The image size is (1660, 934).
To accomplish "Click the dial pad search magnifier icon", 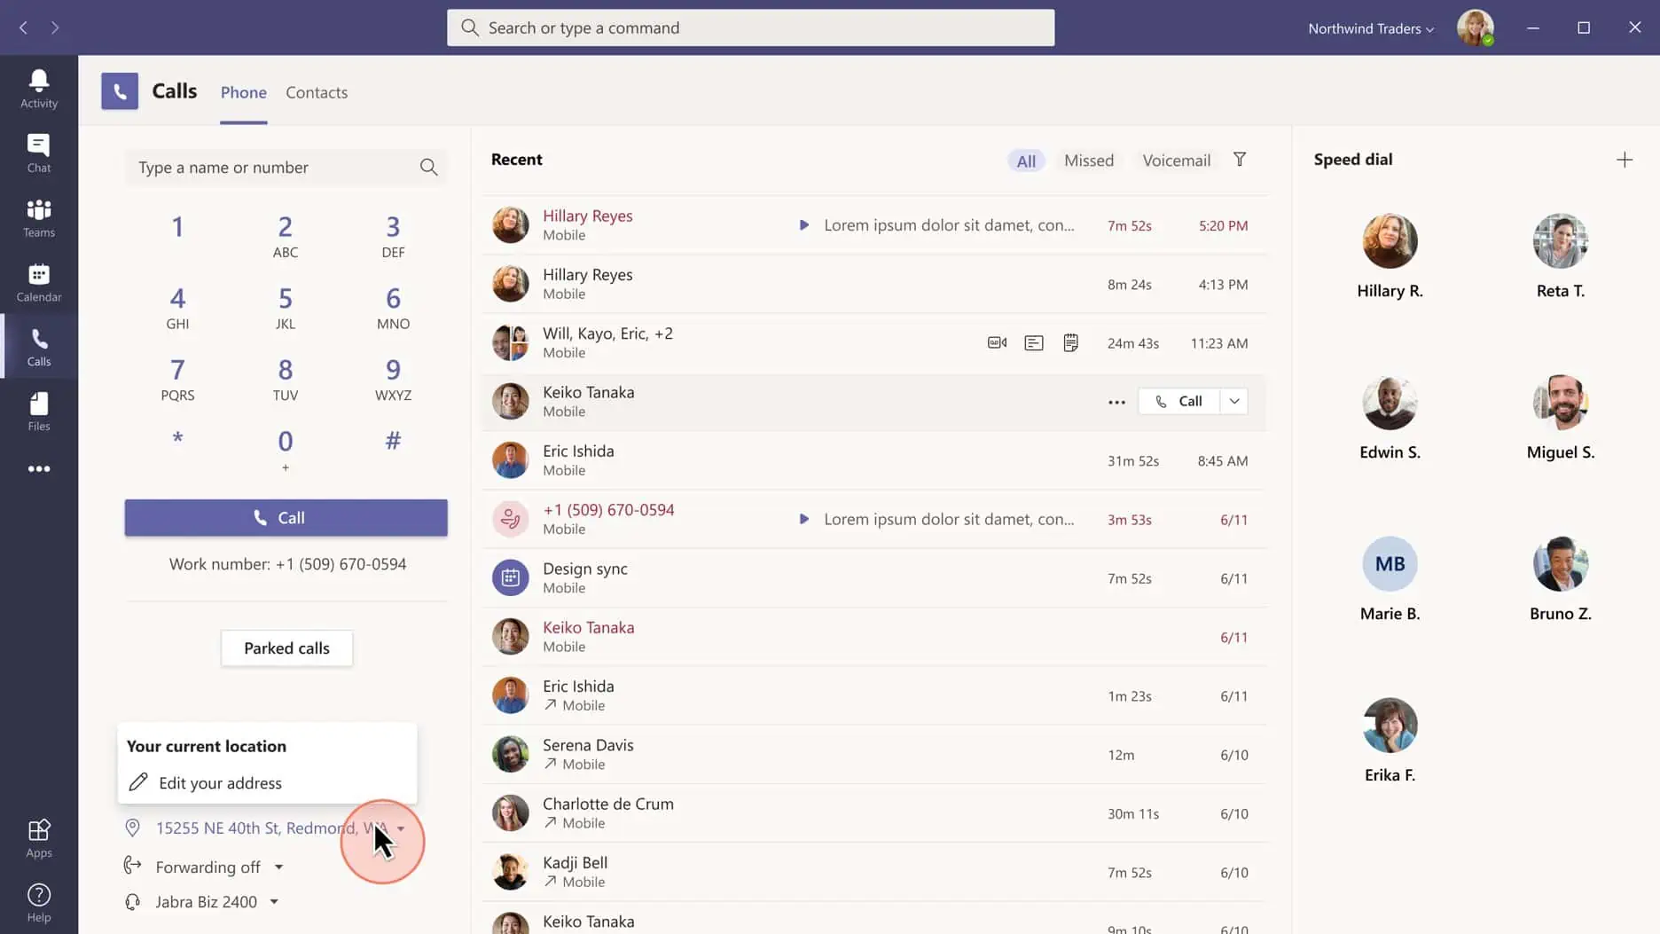I will pyautogui.click(x=428, y=167).
